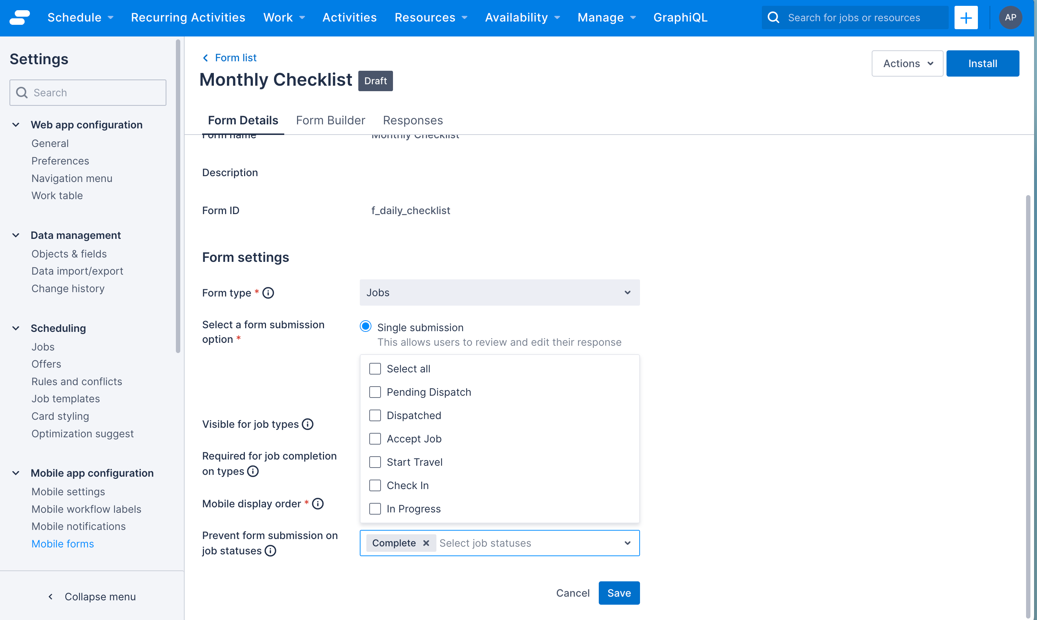
Task: Click the Skedulo logo icon
Action: 20,18
